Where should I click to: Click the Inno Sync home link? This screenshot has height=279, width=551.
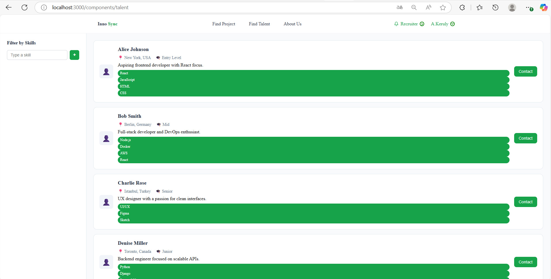(x=107, y=24)
